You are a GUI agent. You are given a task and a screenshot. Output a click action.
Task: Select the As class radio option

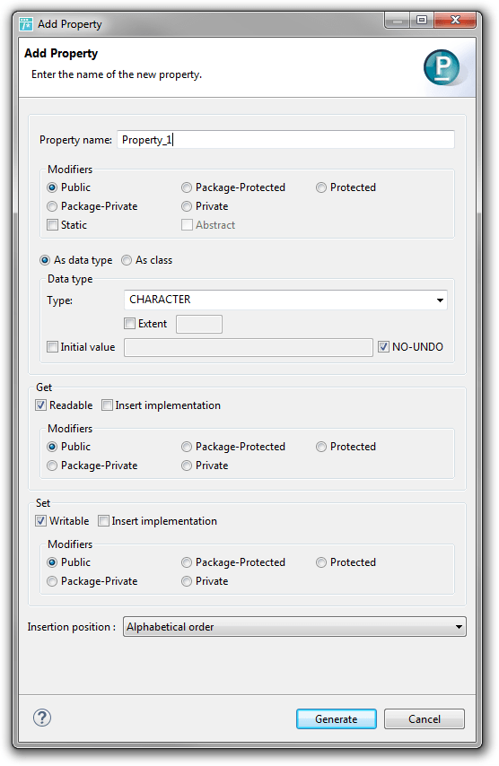(x=127, y=260)
